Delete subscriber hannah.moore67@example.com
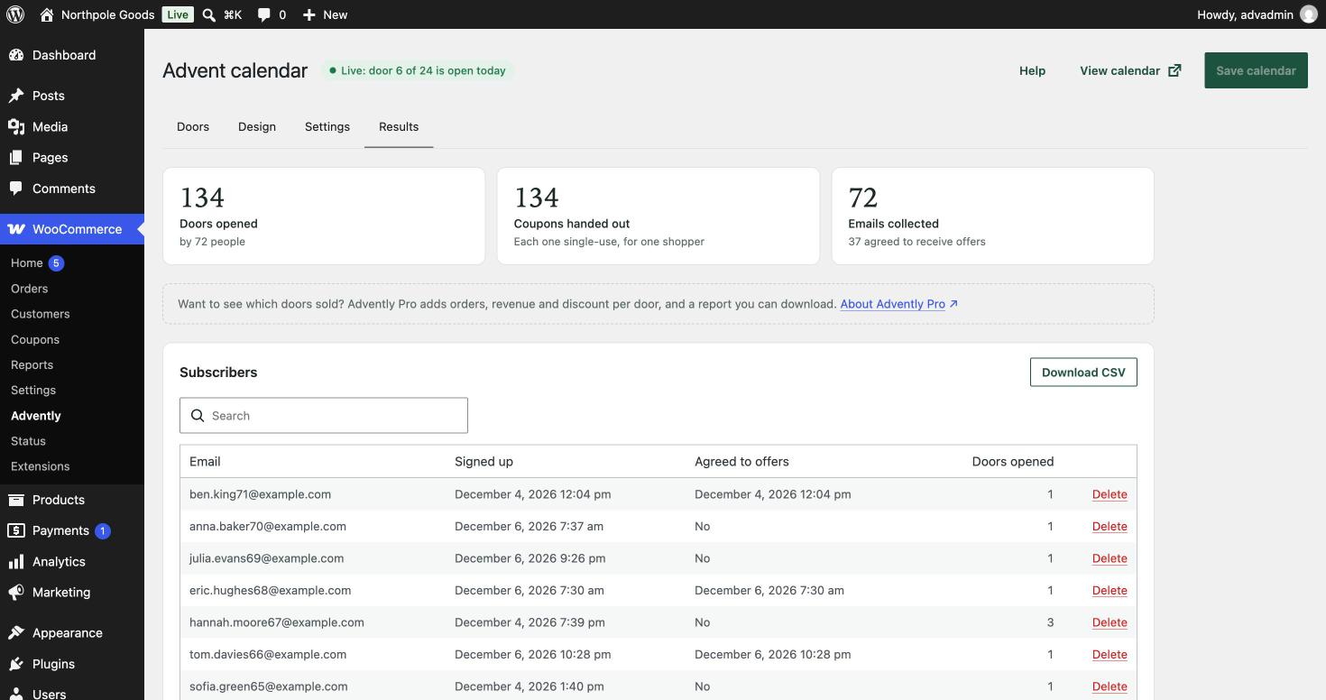The width and height of the screenshot is (1326, 700). click(x=1110, y=622)
